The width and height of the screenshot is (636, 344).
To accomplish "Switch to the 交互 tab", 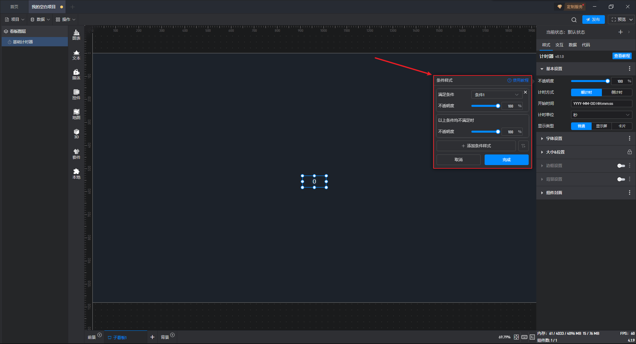I will (x=559, y=45).
